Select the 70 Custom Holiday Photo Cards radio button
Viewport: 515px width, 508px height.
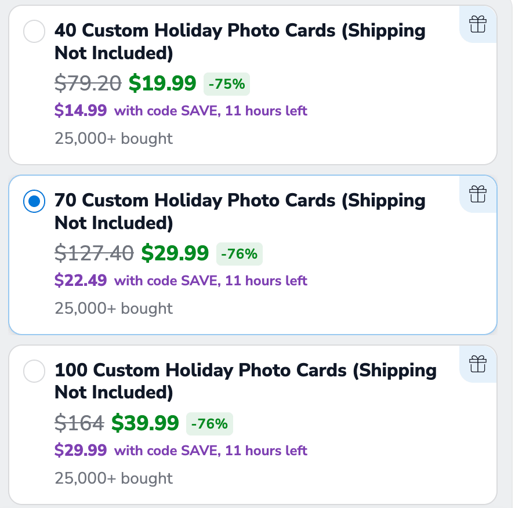point(34,201)
